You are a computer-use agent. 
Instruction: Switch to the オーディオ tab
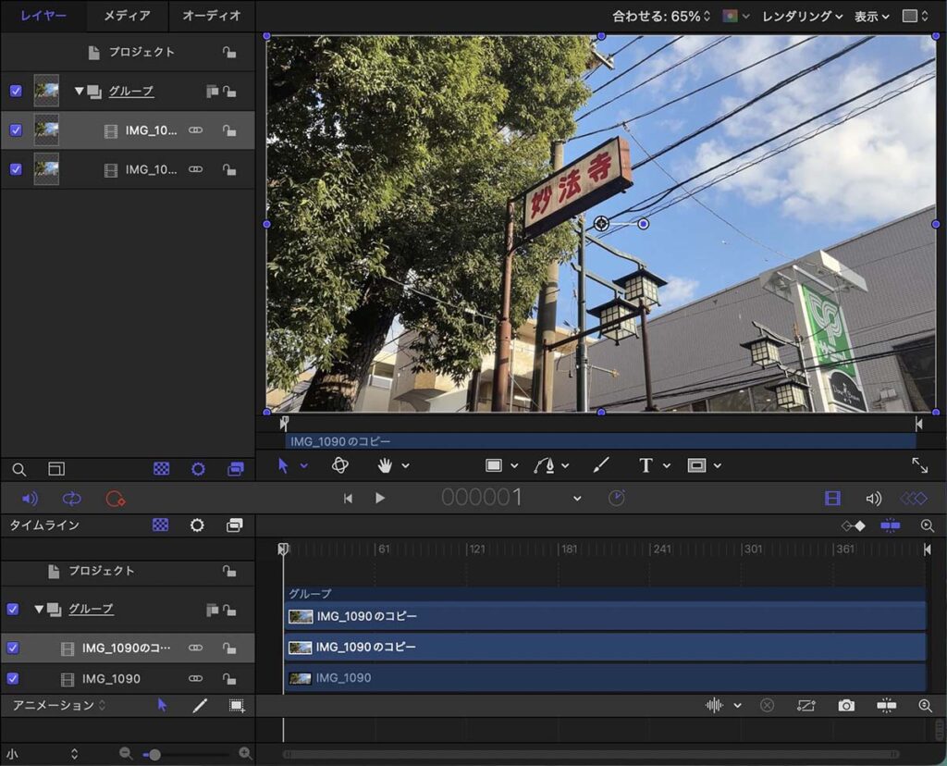211,16
